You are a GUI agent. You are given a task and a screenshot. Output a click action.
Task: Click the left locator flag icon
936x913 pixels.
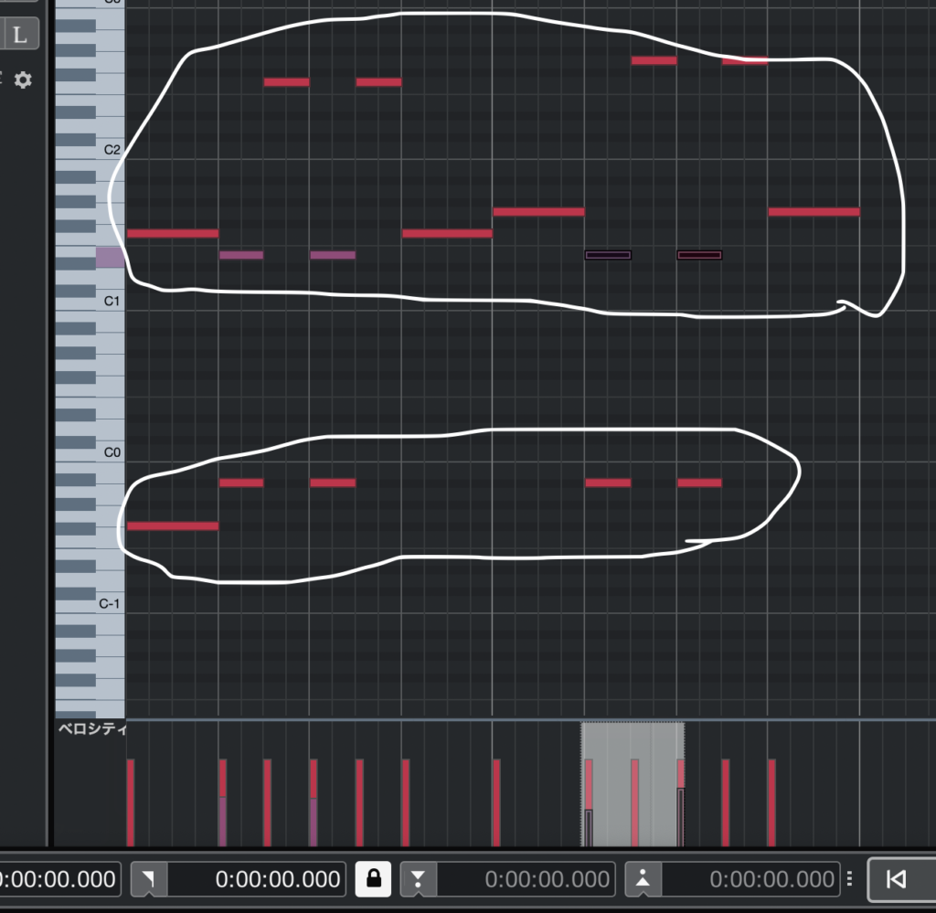coord(148,879)
